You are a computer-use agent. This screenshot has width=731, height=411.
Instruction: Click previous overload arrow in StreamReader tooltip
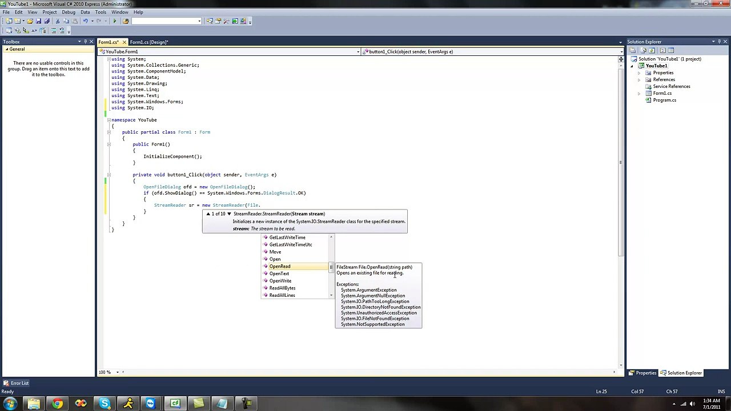(x=208, y=214)
